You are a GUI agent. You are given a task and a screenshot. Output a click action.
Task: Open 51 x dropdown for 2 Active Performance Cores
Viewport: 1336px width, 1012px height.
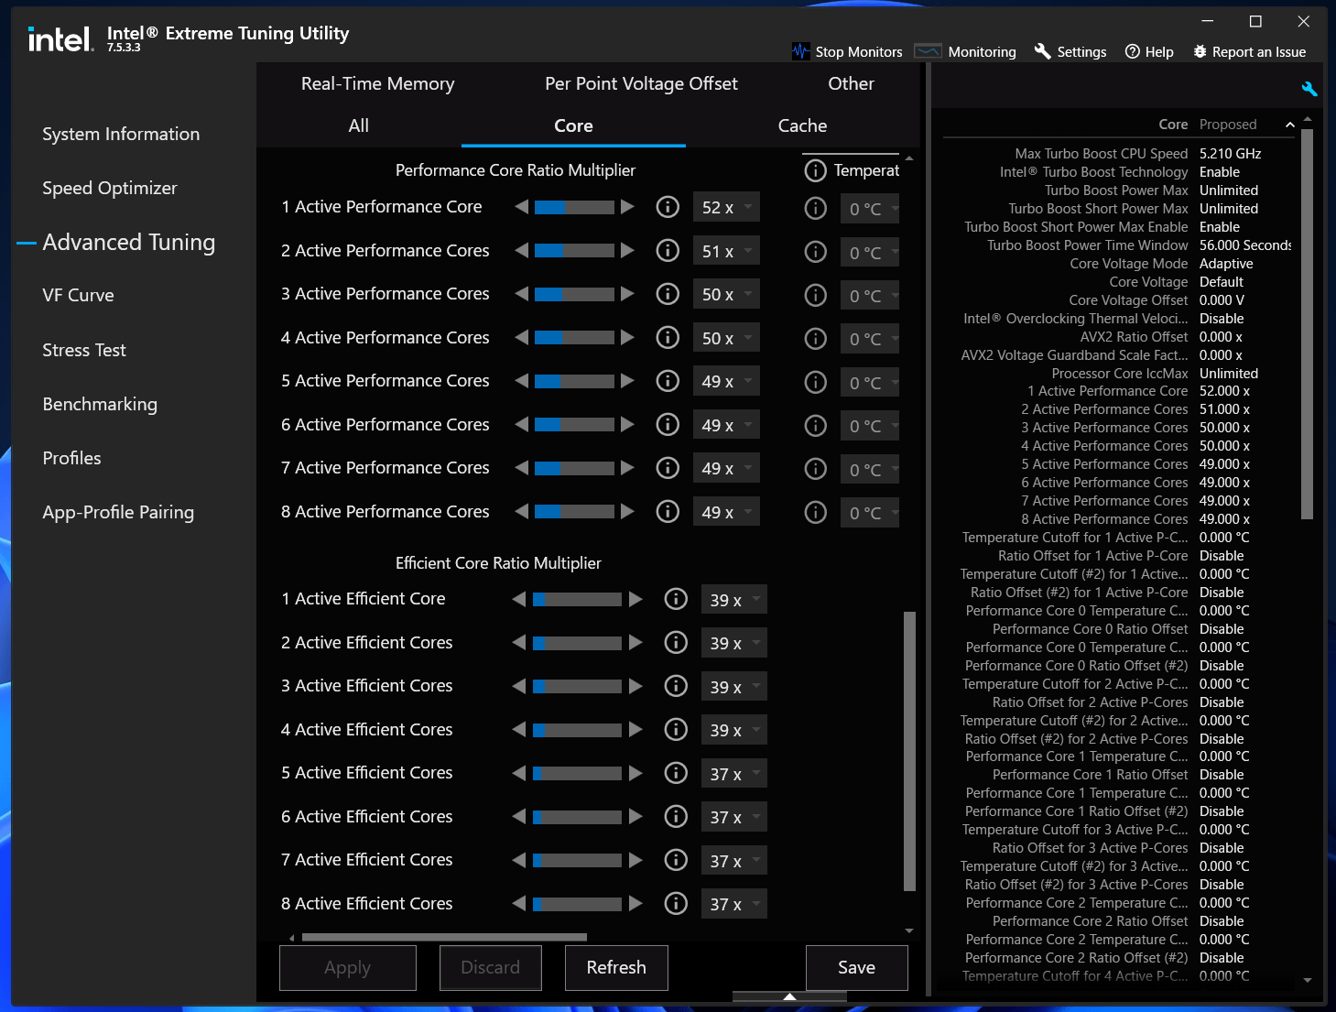(726, 251)
